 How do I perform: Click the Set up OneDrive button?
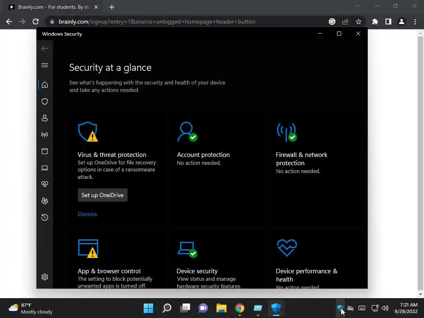(103, 195)
